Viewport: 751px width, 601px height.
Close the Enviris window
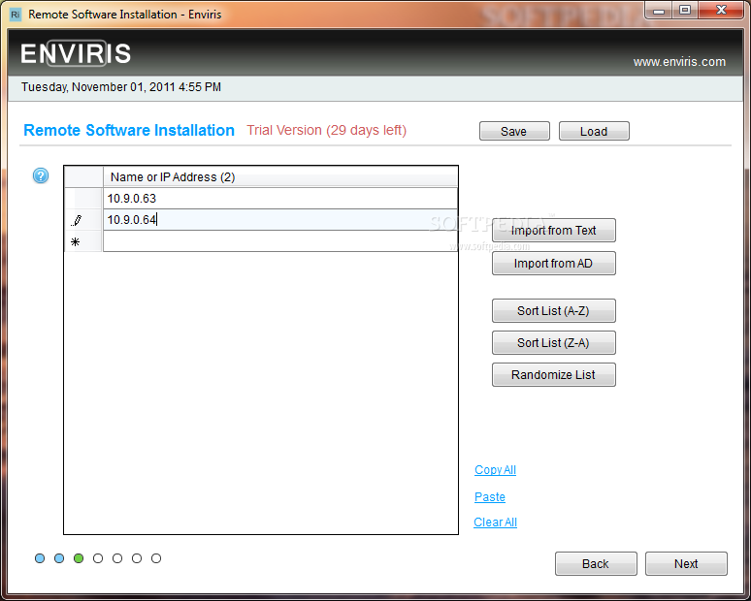point(721,10)
